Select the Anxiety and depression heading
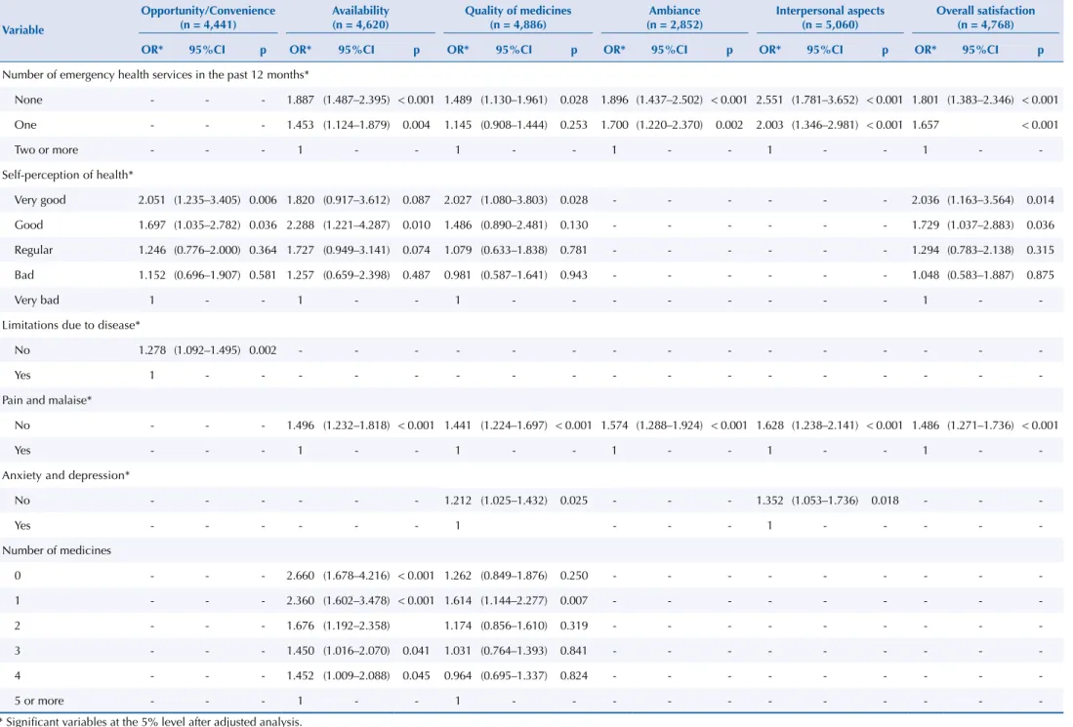This screenshot has height=727, width=1073. pyautogui.click(x=65, y=475)
